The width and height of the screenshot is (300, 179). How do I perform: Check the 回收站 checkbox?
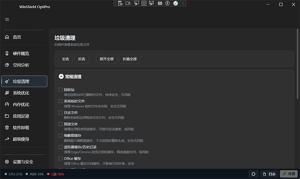pyautogui.click(x=60, y=90)
